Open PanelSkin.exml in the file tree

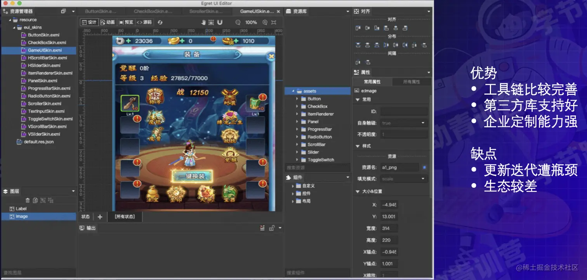click(42, 81)
